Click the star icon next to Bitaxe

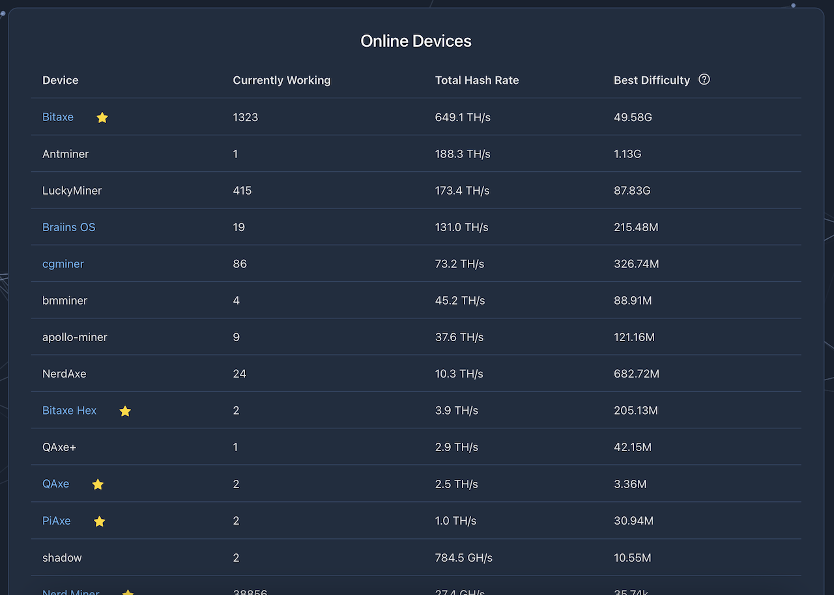click(x=102, y=118)
